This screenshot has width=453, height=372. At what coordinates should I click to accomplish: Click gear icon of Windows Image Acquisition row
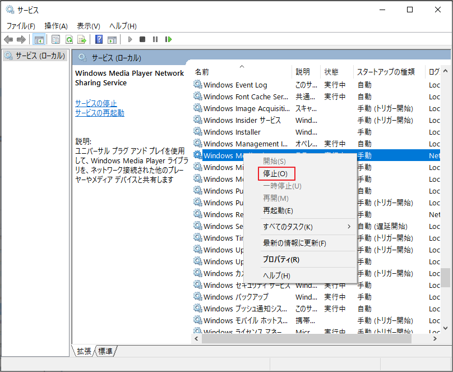tap(197, 108)
